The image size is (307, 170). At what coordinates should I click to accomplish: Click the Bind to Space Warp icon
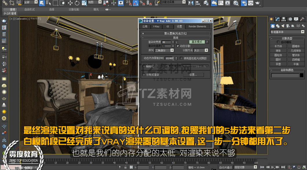pos(19,3)
